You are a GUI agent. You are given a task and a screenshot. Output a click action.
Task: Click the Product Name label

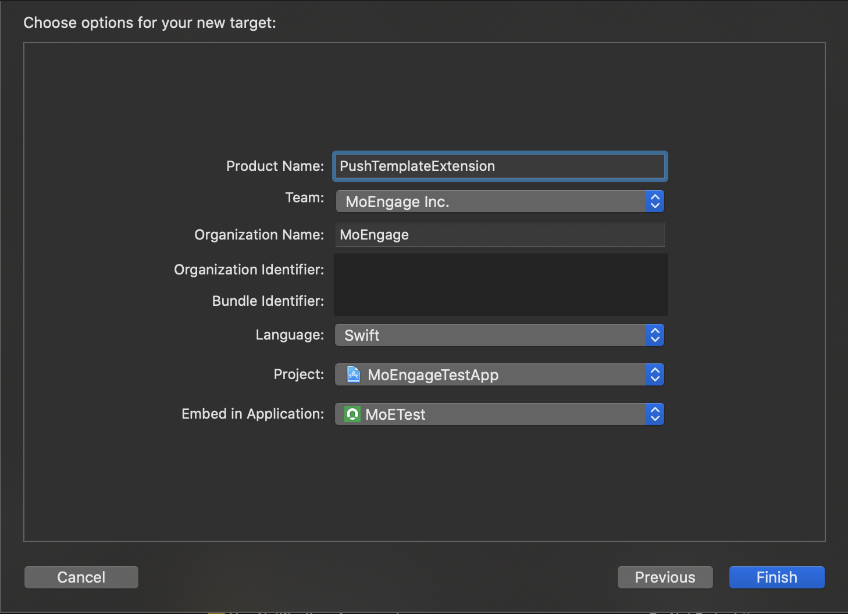pos(275,166)
